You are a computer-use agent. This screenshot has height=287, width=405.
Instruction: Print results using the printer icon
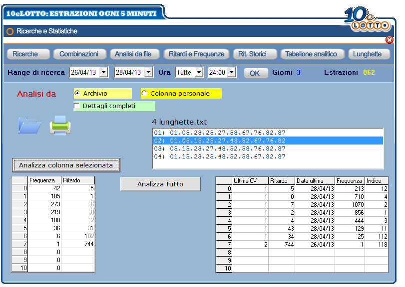[60, 125]
